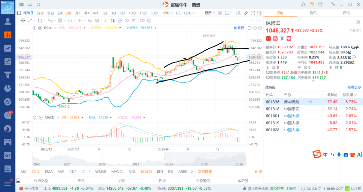Open the notification bell icon
This screenshot has width=363, height=192.
[30, 5]
